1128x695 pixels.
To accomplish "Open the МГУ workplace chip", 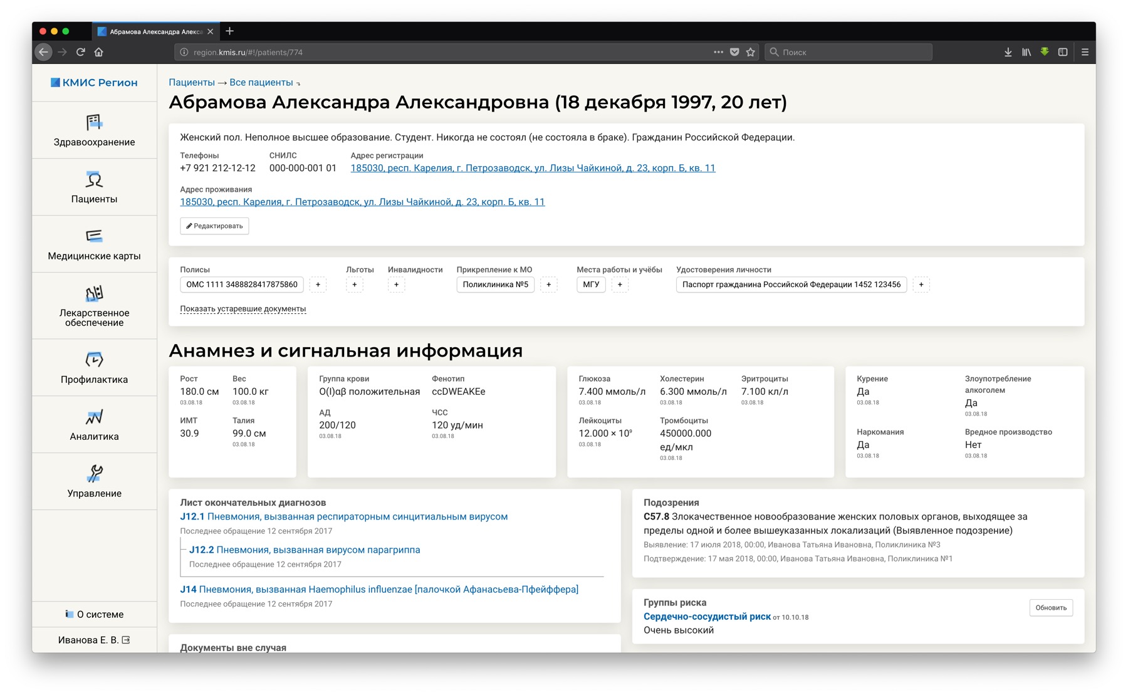I will (591, 285).
